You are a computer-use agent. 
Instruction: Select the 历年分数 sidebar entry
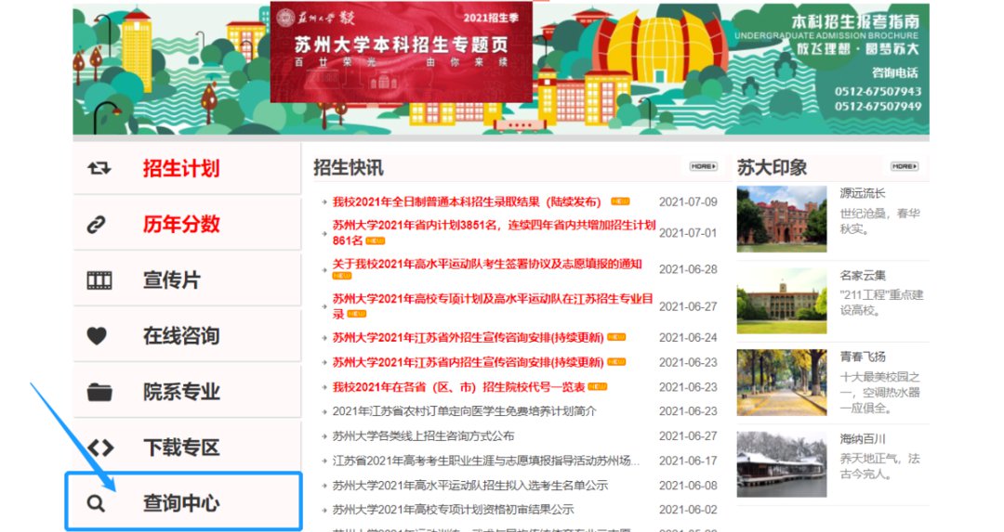pyautogui.click(x=181, y=225)
